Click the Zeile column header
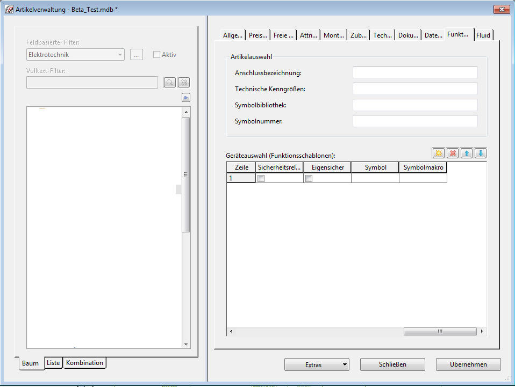 [x=241, y=167]
